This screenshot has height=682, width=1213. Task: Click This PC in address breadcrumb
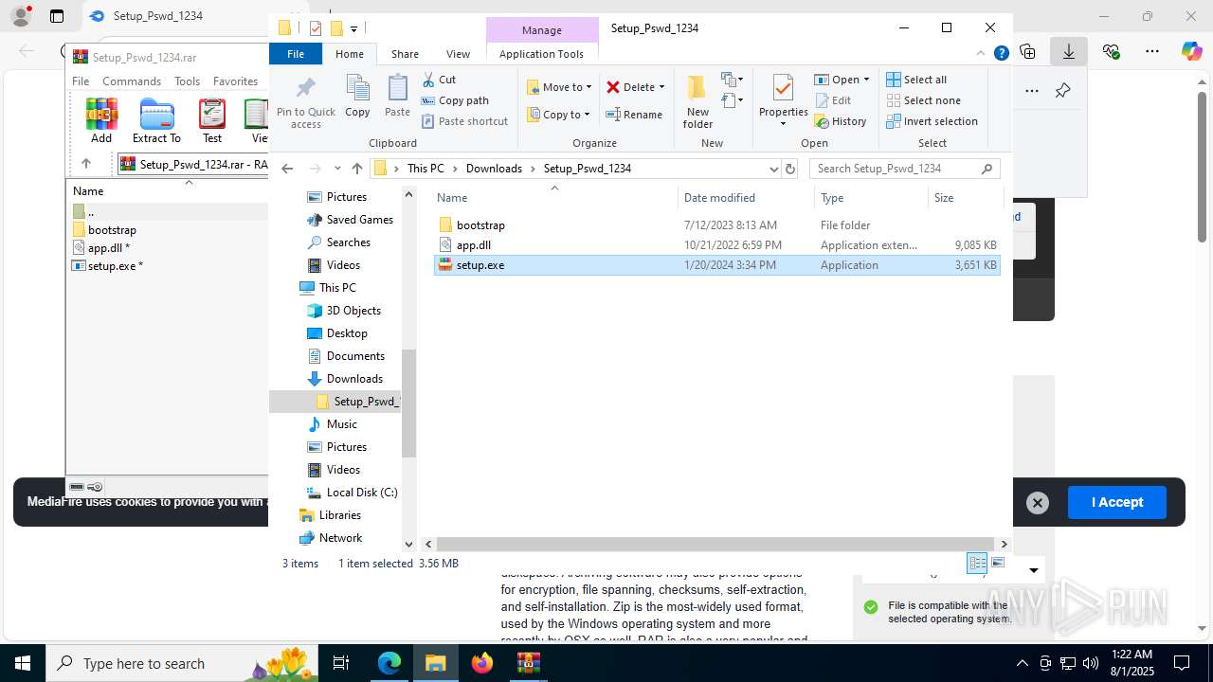point(425,169)
